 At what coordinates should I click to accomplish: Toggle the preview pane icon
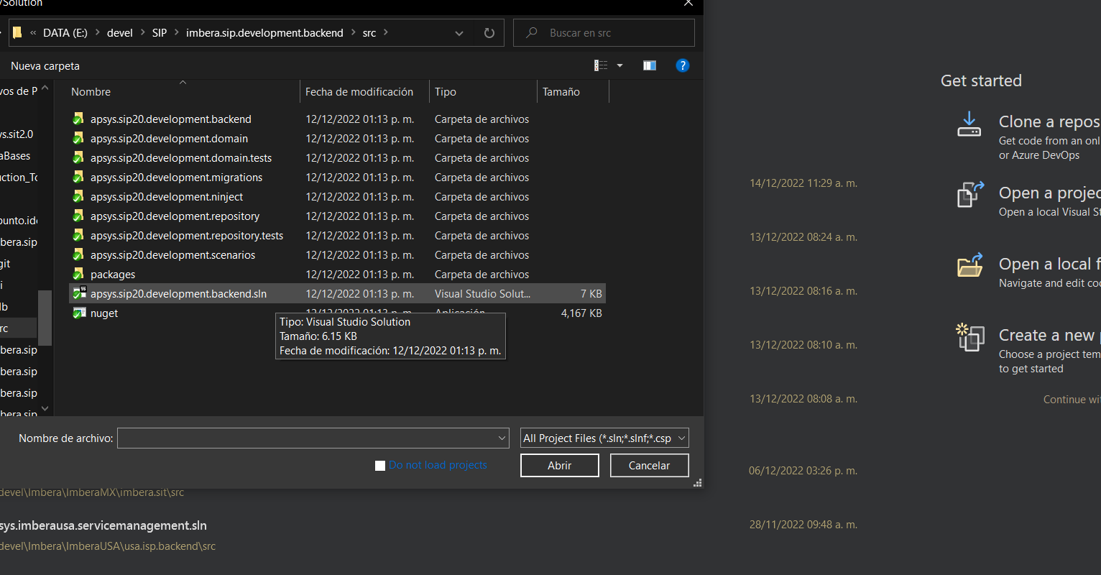650,65
